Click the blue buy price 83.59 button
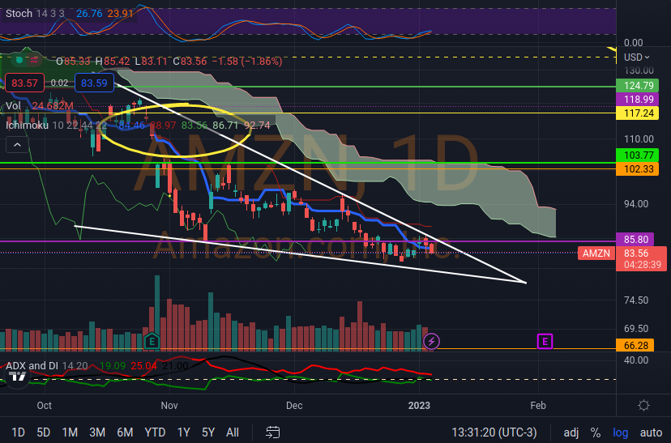The image size is (671, 443). click(x=94, y=83)
